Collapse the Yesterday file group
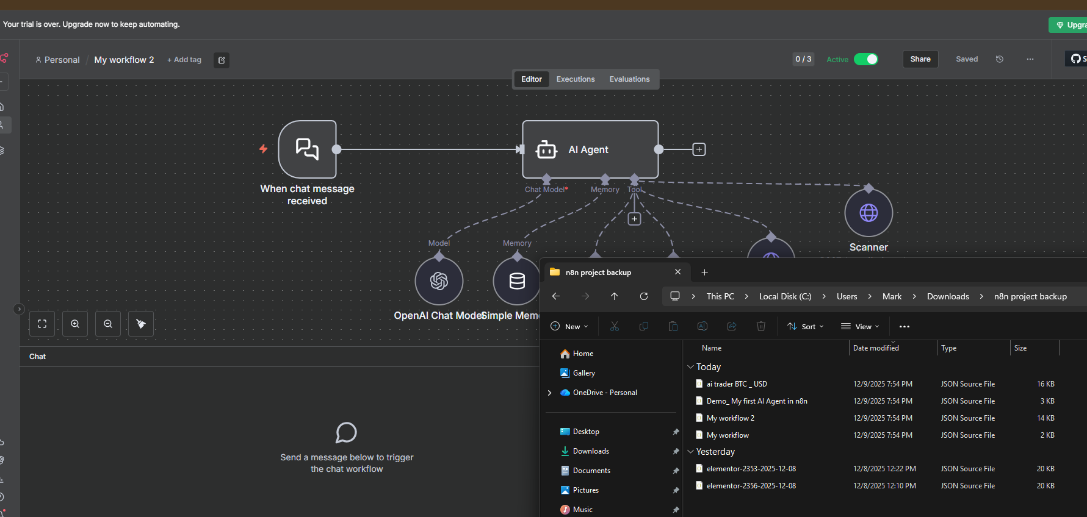 (x=691, y=452)
